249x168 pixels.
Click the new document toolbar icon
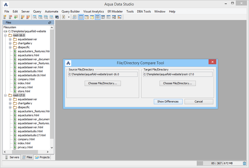[64, 17]
